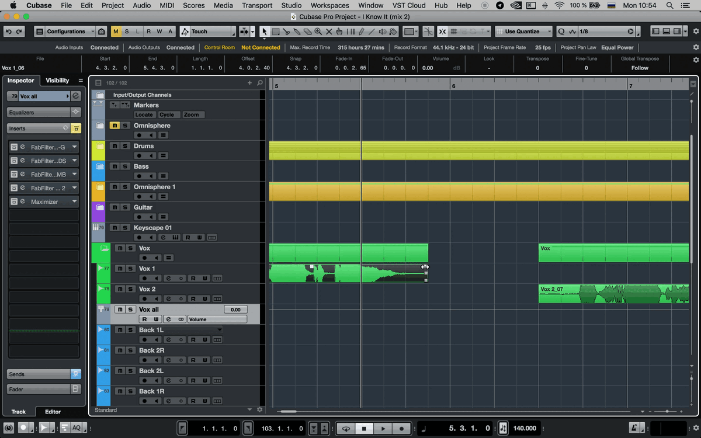Mute the Vox 1 track
The image size is (701, 438).
(x=120, y=269)
